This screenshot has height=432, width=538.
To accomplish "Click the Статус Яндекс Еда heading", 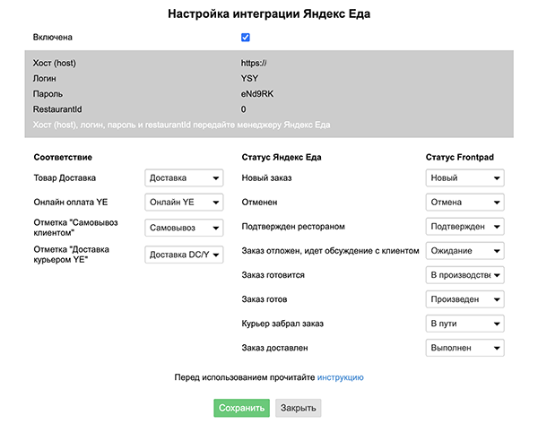I will 282,158.
